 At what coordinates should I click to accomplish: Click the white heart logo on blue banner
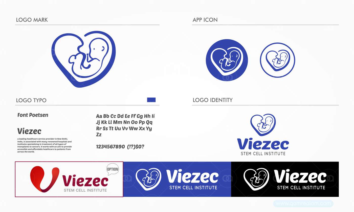point(149,179)
